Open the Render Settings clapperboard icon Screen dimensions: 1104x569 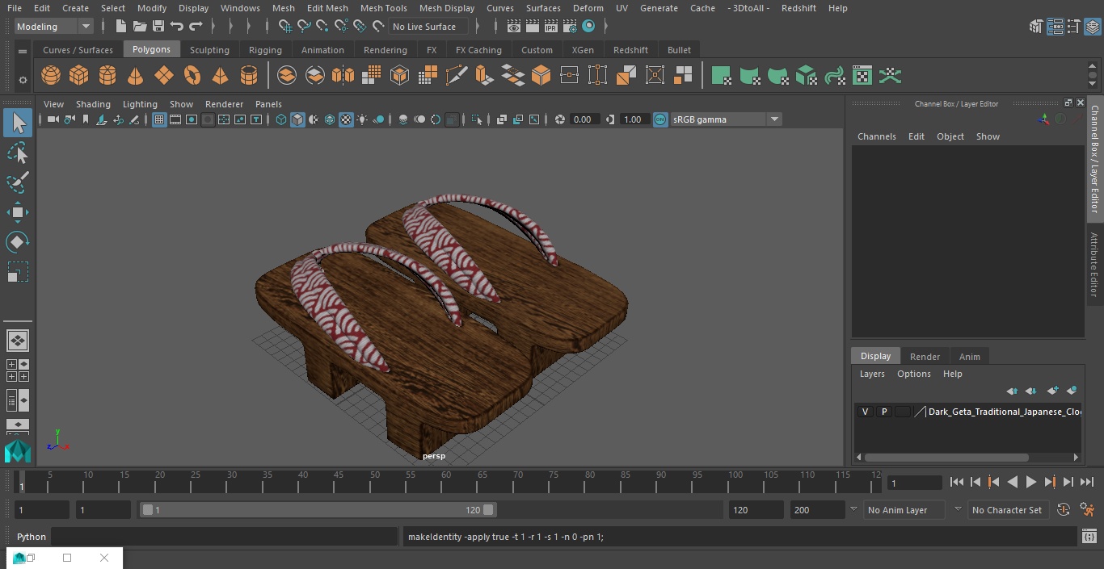click(x=570, y=27)
